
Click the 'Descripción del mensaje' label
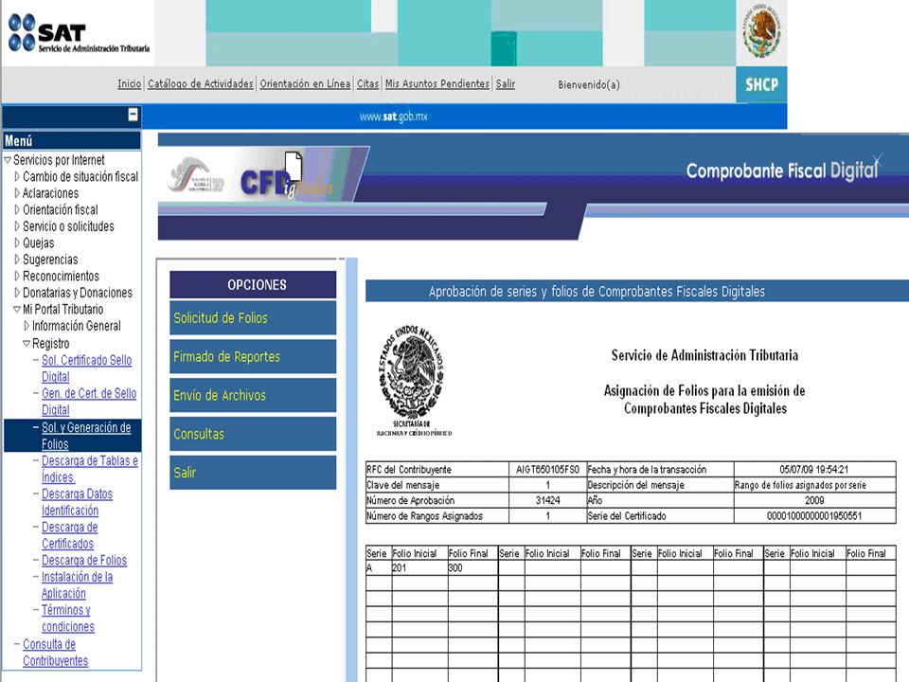click(x=636, y=485)
